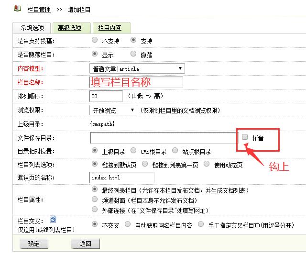Select 使用动态页 radio option
This screenshot has height=256, width=306.
pos(207,164)
